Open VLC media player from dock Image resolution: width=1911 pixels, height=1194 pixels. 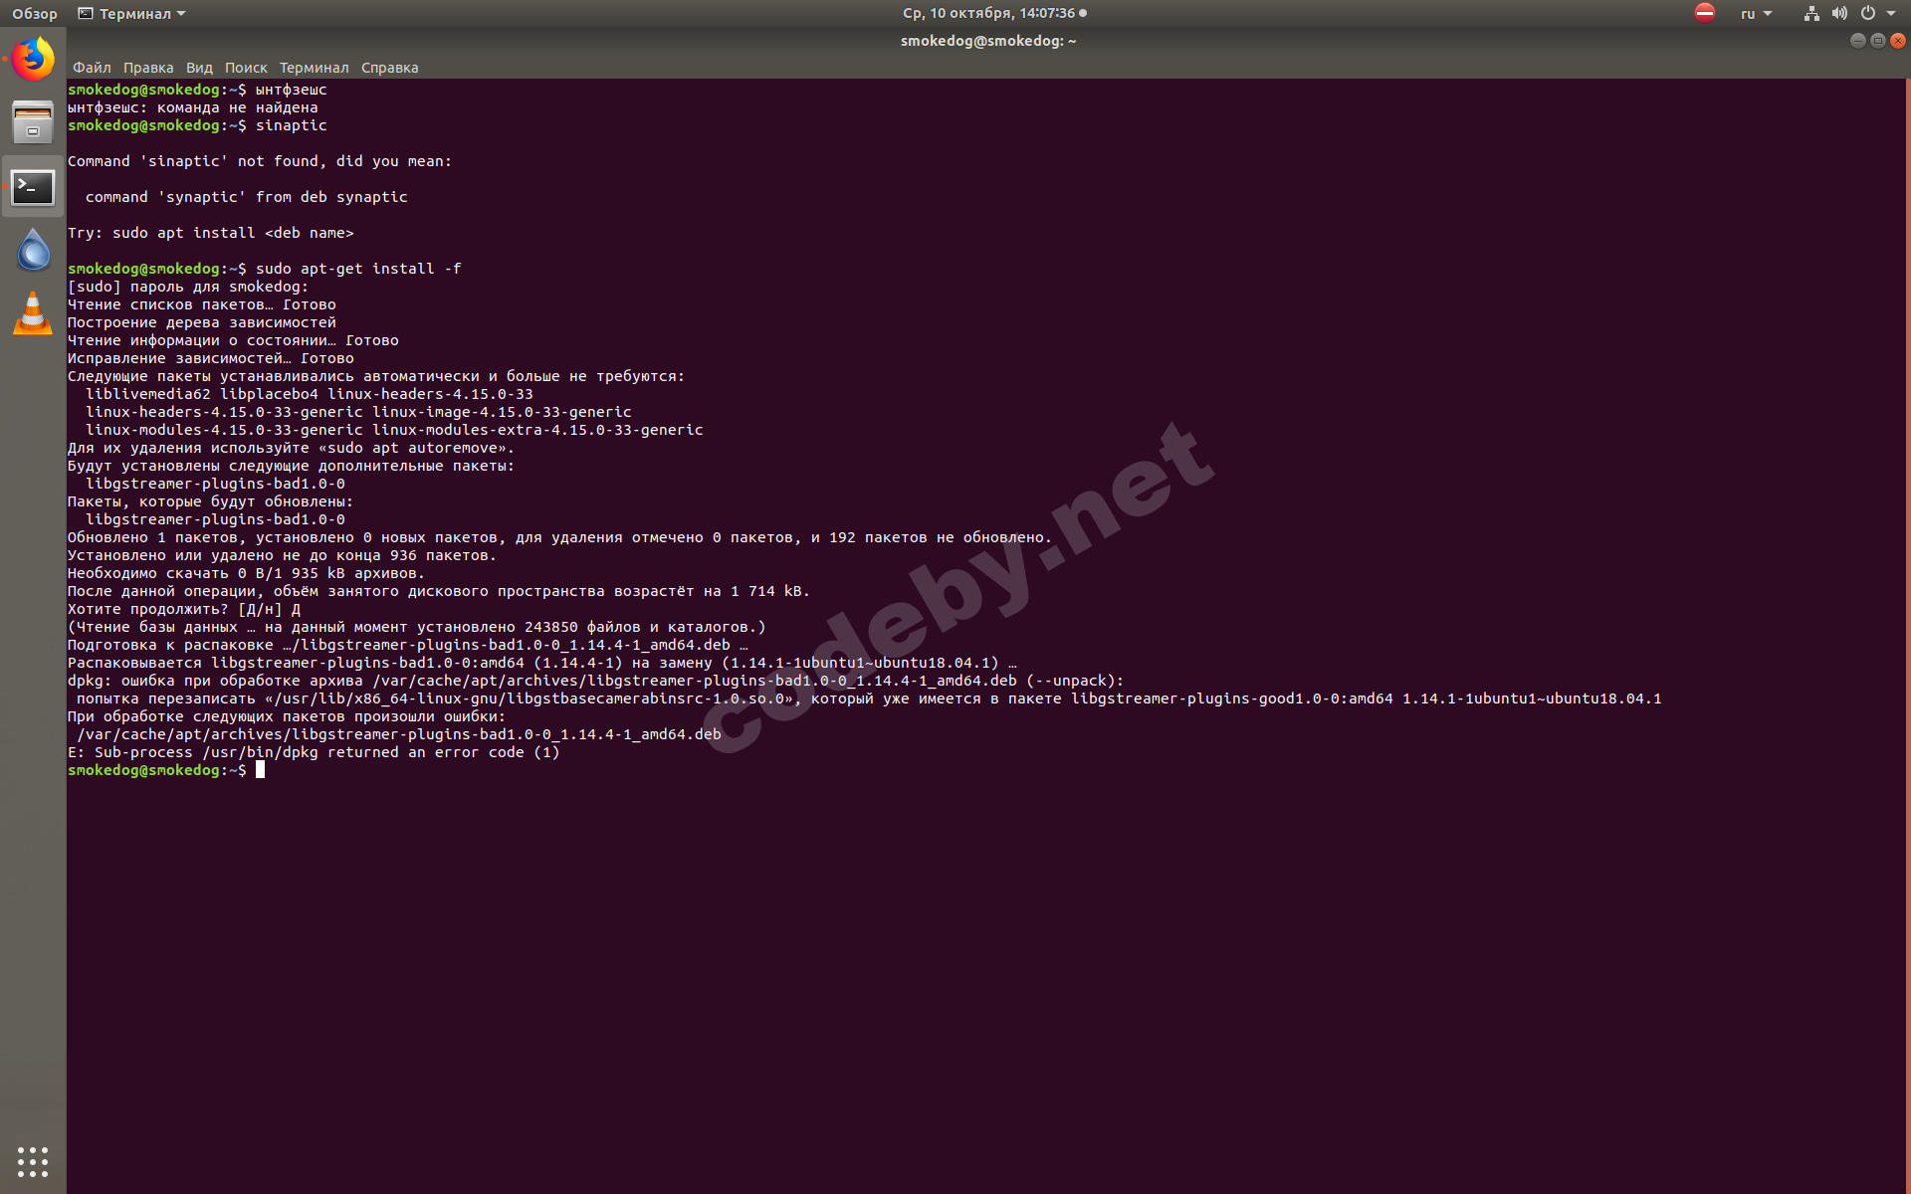coord(33,313)
